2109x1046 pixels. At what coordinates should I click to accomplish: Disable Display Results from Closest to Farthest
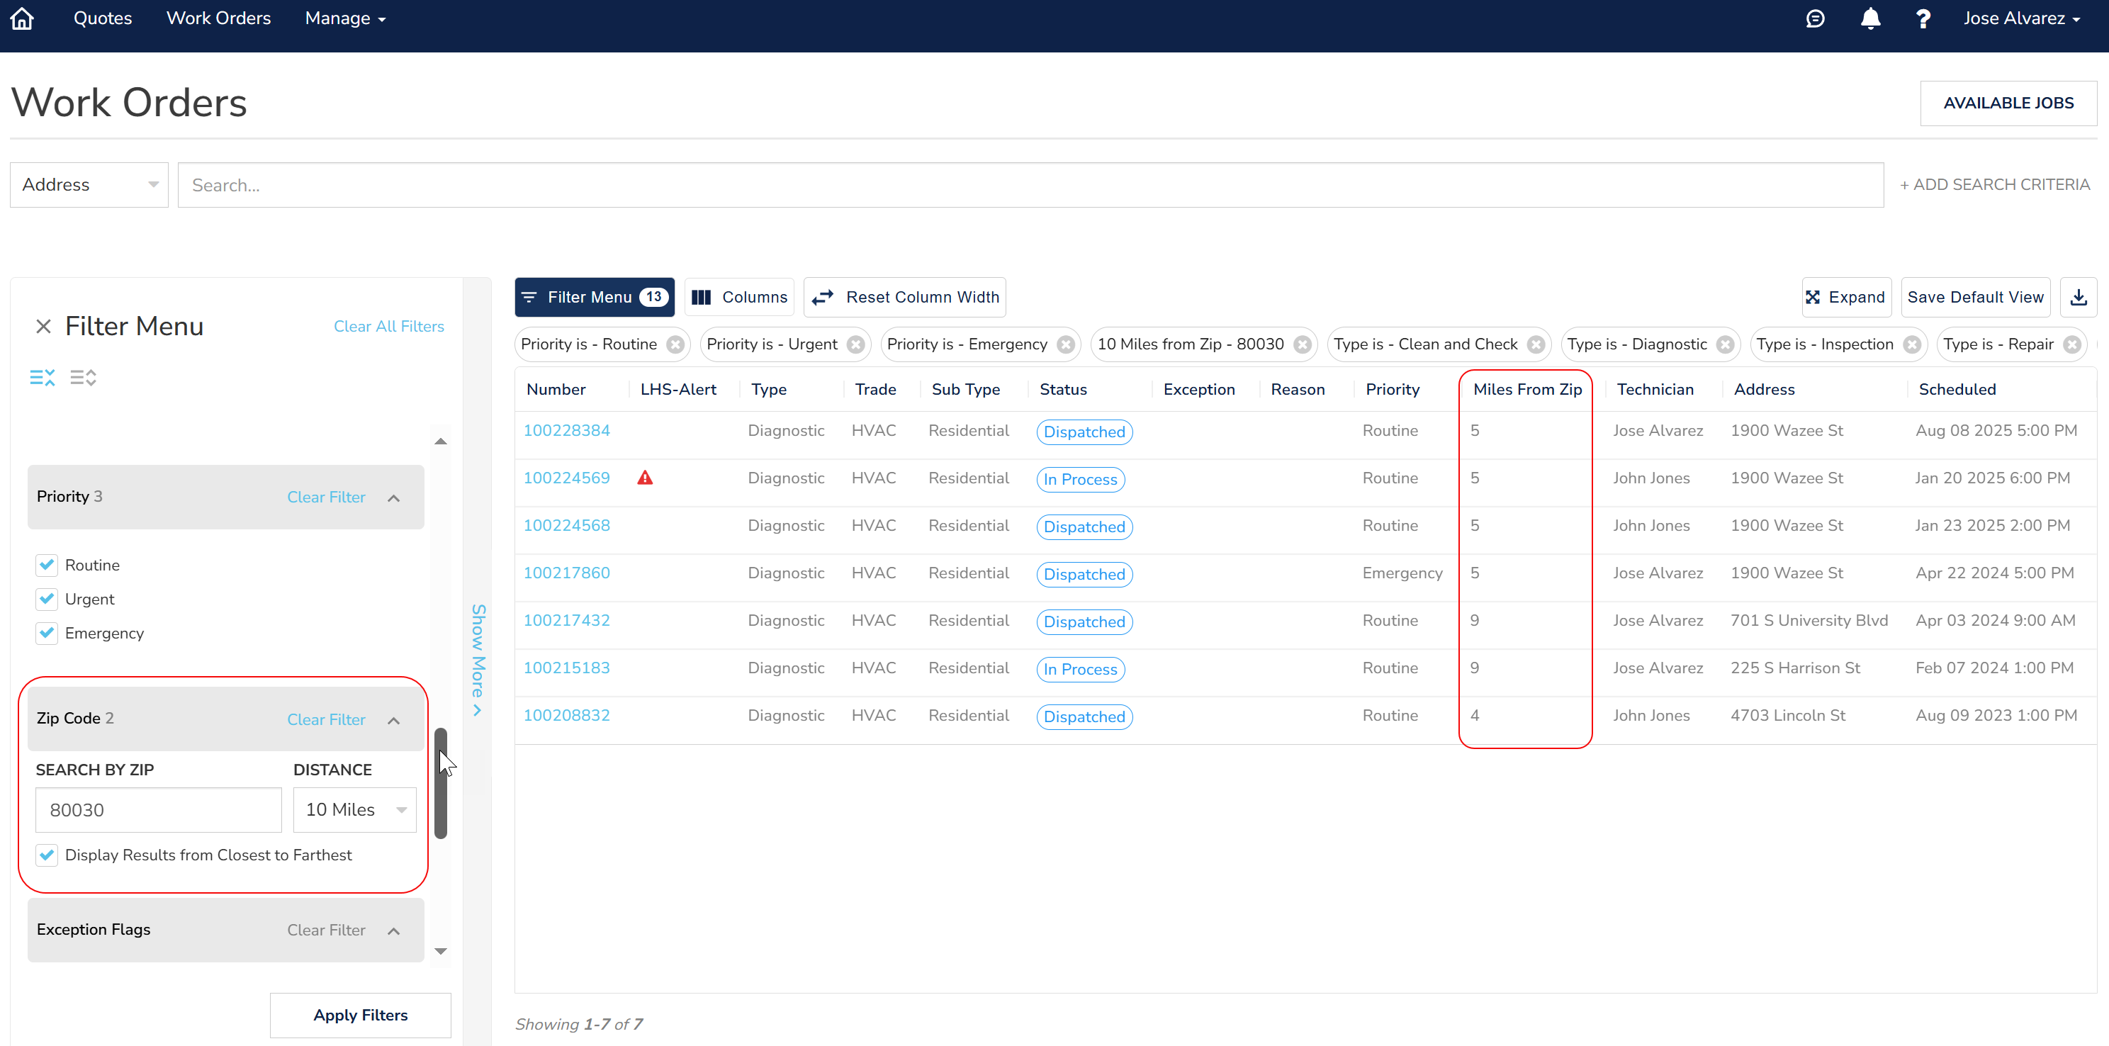[47, 855]
